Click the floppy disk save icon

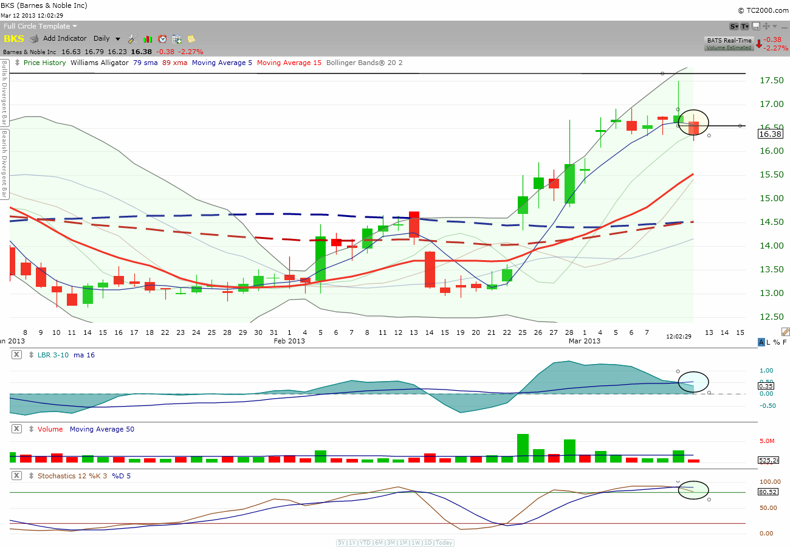(x=756, y=26)
